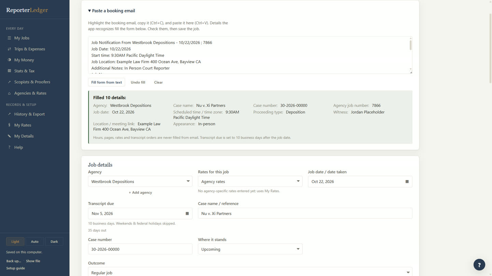Switch theme to Auto
This screenshot has width=492, height=276.
coord(35,242)
